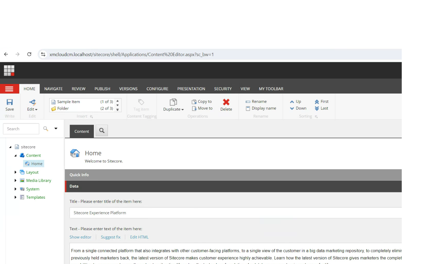Click Copy to in Operations
The height and width of the screenshot is (264, 439).
(202, 102)
